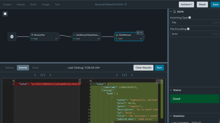Viewport: 220px width, 123px height.
Task: Go to previous input event page
Action: (x=35, y=75)
